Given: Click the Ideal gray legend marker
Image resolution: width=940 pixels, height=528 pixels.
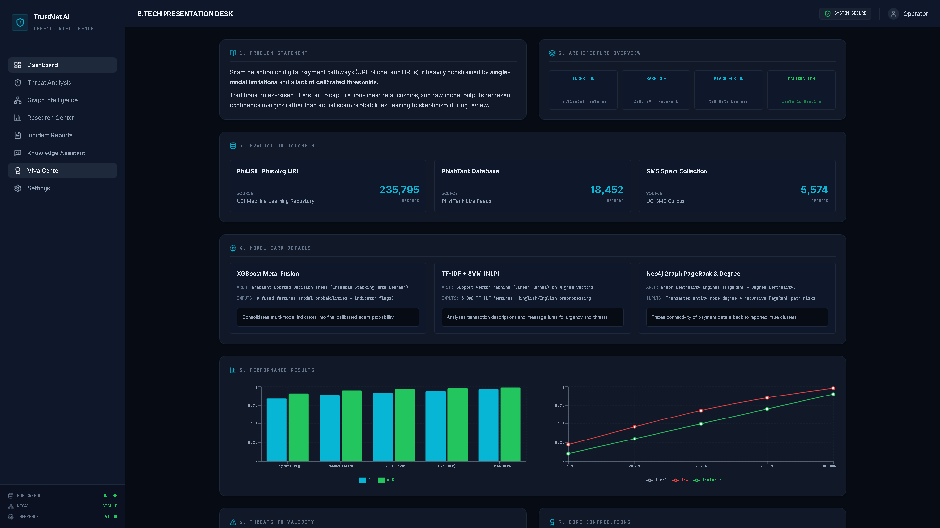Looking at the screenshot, I should 650,480.
